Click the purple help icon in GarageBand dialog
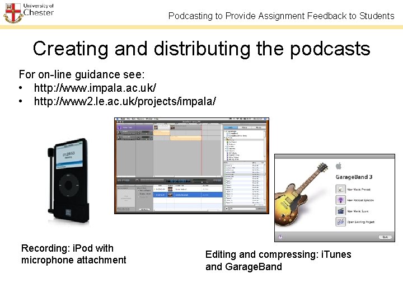403x302 pixels. 280,237
